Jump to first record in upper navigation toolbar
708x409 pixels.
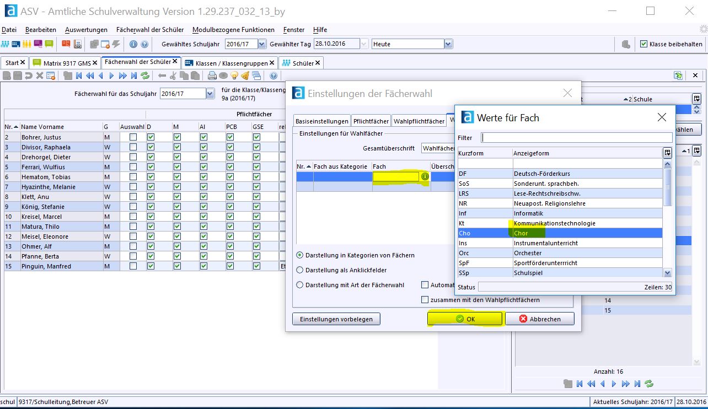[x=79, y=76]
